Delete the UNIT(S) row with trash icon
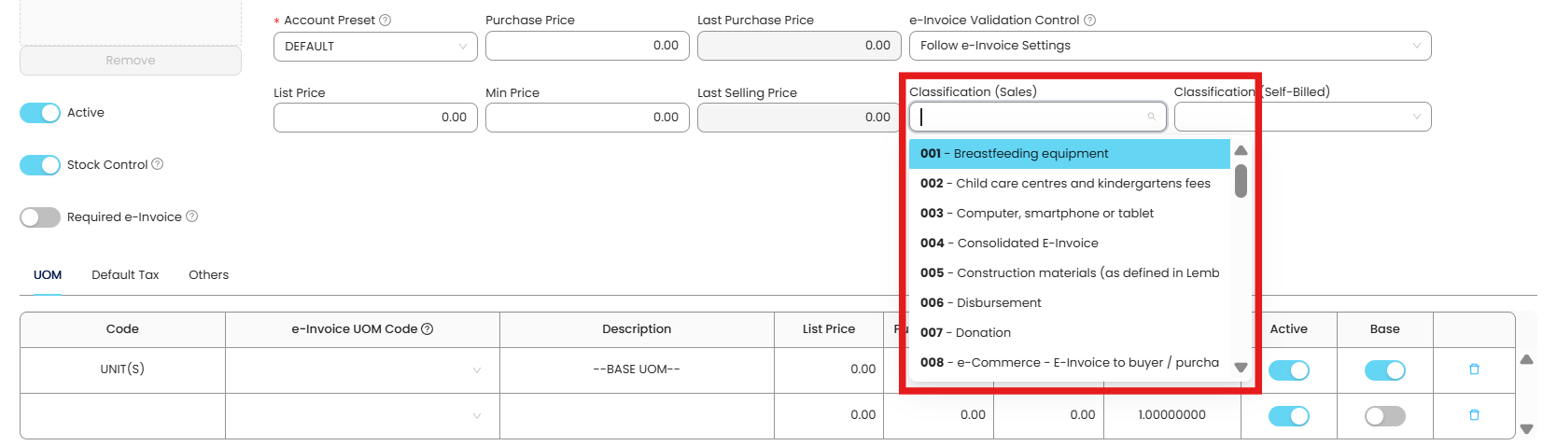1557x446 pixels. point(1474,369)
